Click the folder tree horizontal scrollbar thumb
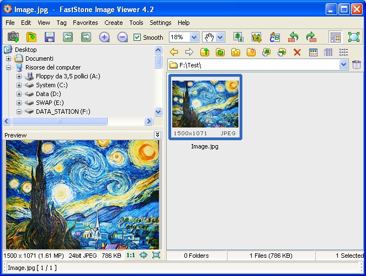Screen dimensions: 366x276 (x=60, y=121)
